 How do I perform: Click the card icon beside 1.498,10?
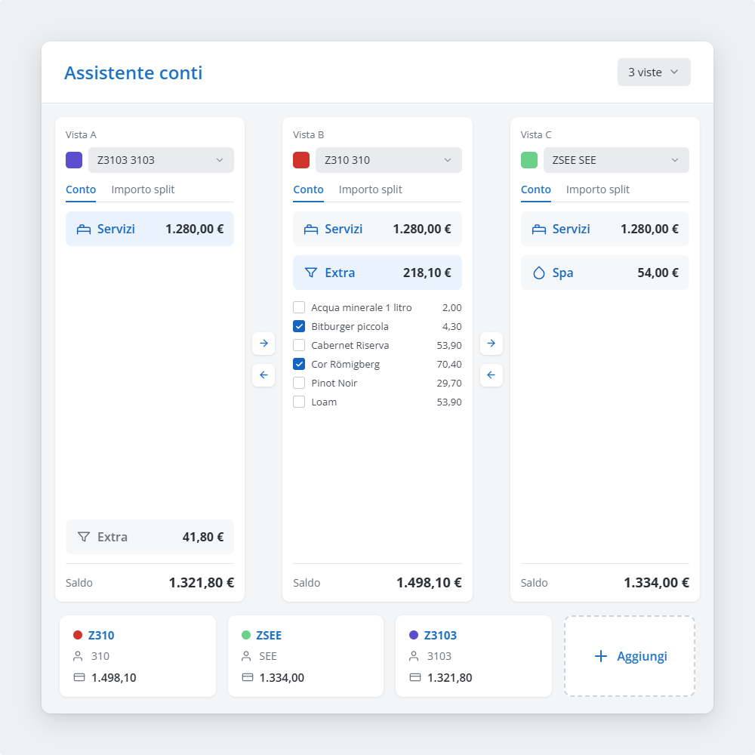pyautogui.click(x=79, y=677)
